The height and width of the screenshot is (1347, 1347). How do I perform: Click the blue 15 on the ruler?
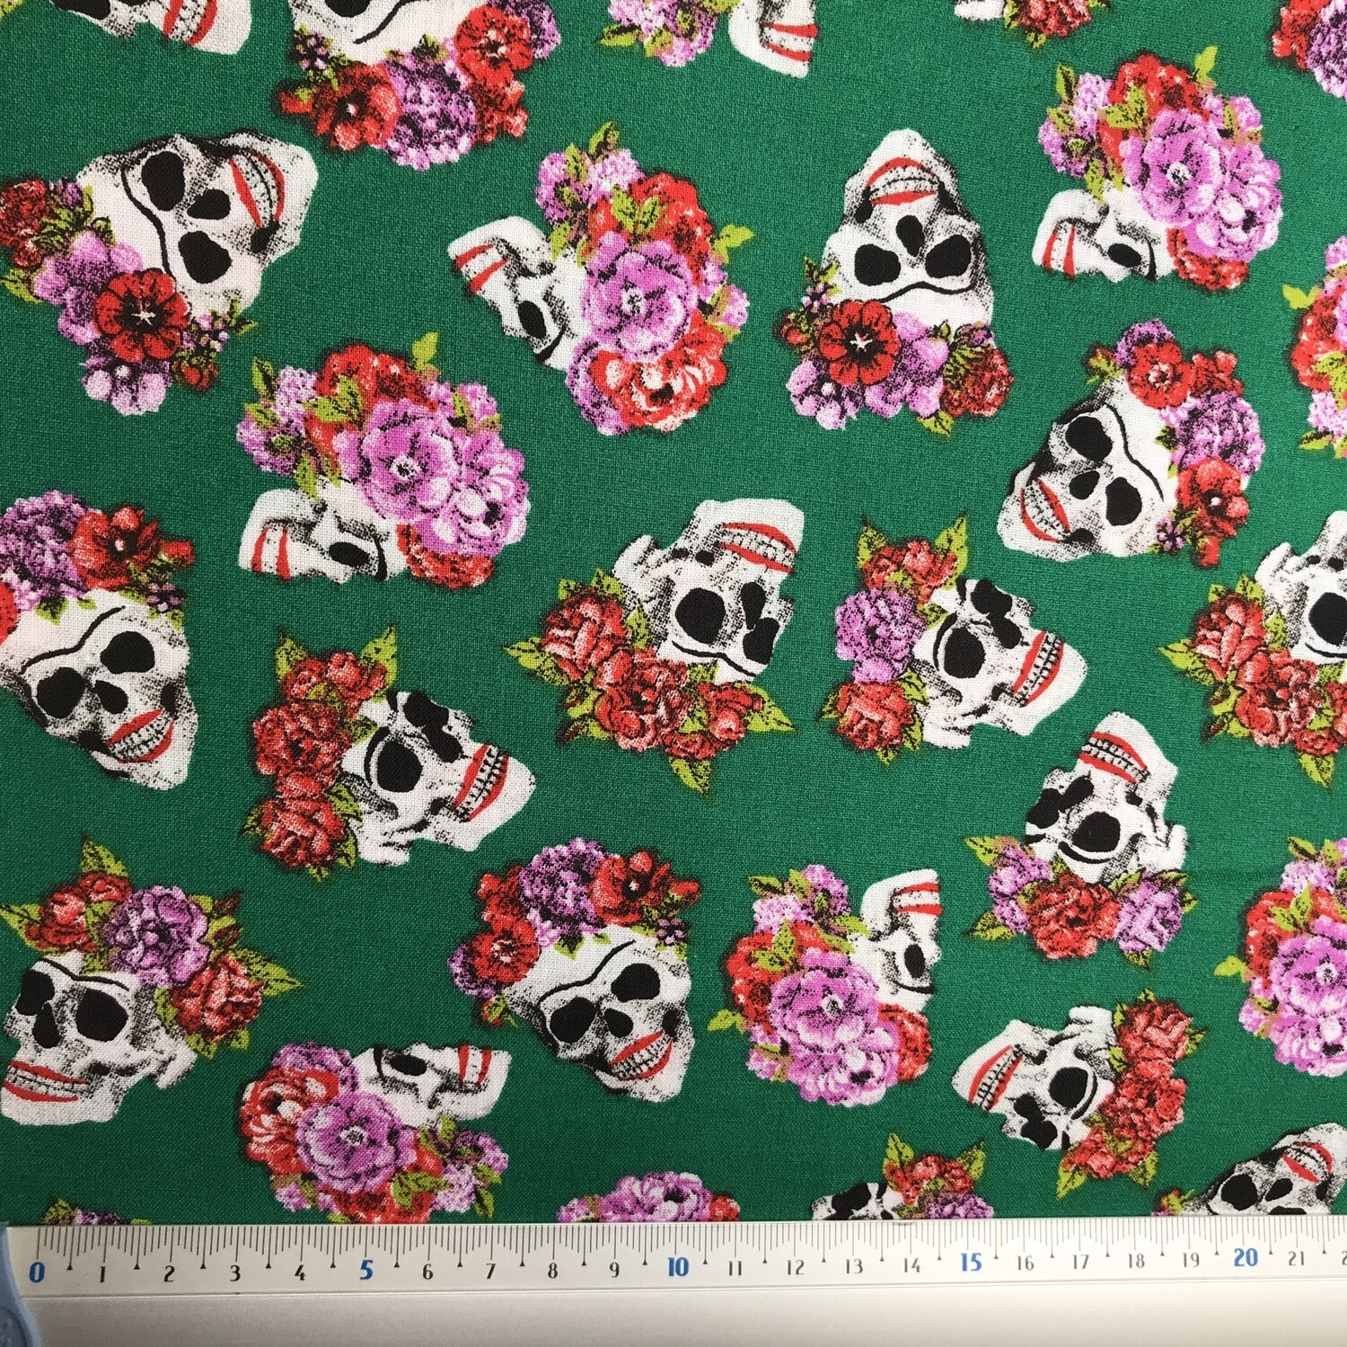pyautogui.click(x=972, y=1263)
